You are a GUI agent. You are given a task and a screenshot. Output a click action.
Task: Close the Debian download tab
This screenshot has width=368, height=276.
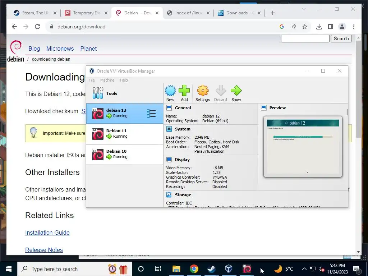click(157, 13)
